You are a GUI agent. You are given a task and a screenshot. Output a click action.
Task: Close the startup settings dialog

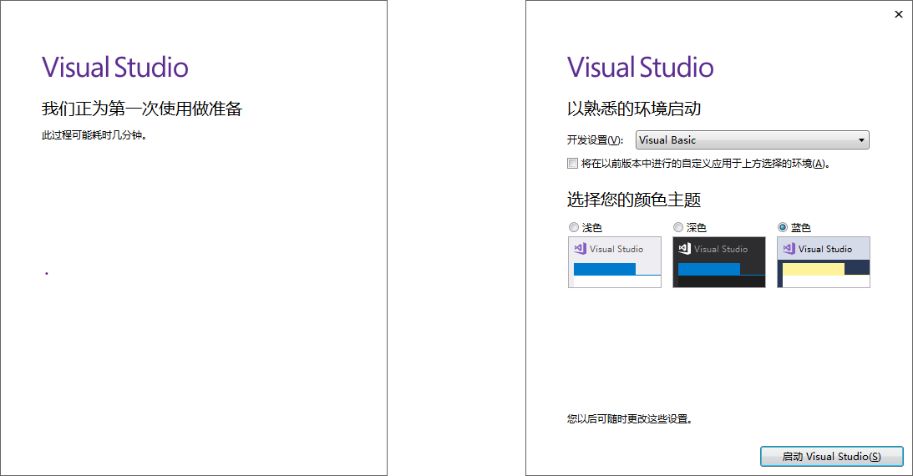click(899, 14)
